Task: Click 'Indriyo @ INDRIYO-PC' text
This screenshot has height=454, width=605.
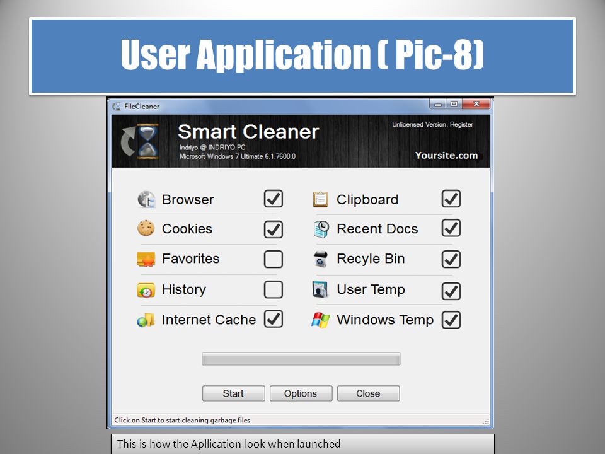Action: tap(212, 148)
